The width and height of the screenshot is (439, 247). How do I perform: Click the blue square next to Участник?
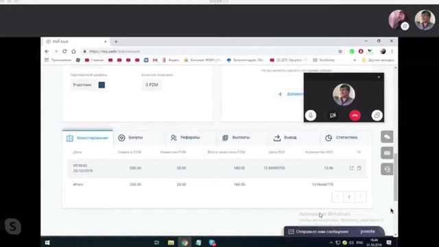pos(102,85)
